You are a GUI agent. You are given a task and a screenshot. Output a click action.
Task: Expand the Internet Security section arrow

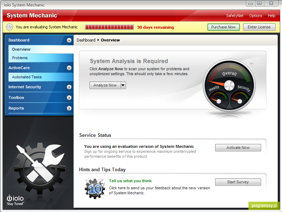pyautogui.click(x=69, y=87)
